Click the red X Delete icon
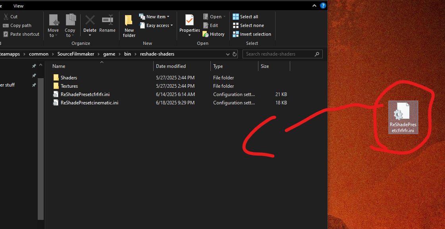 [90, 20]
